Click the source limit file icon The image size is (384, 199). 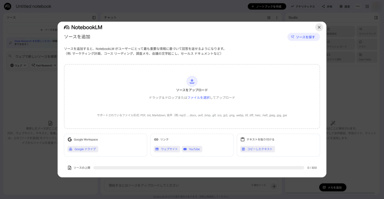click(x=69, y=168)
